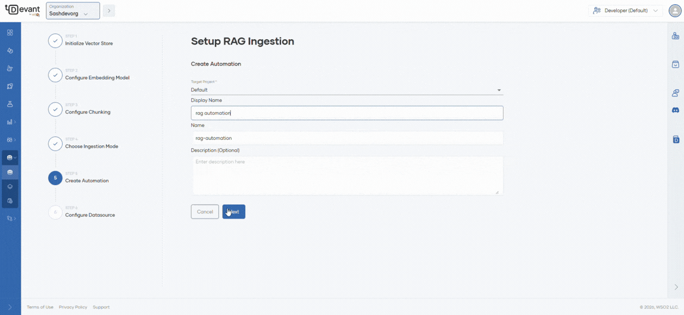The height and width of the screenshot is (315, 684).
Task: Expand the left sidebar with bottom arrow
Action: pos(10,307)
